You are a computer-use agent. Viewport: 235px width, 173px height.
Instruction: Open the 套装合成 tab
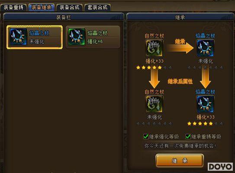coord(97,7)
